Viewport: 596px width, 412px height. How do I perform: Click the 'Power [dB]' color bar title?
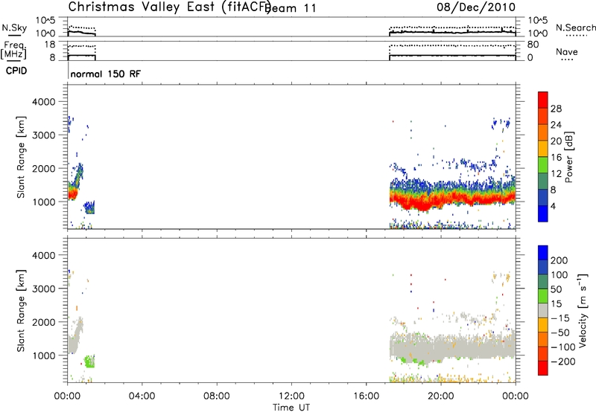coord(569,157)
